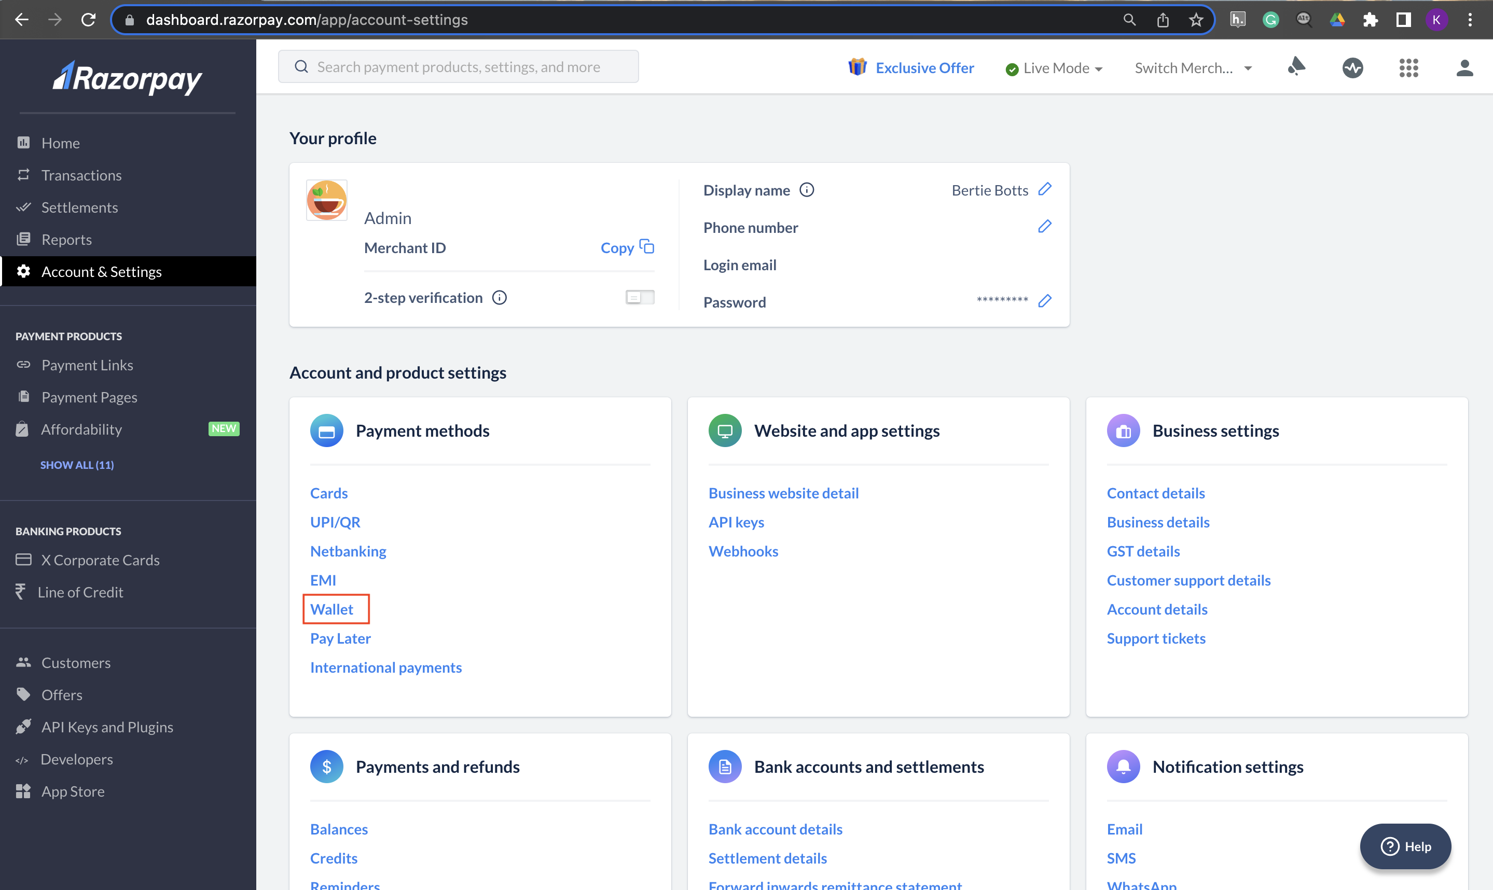The image size is (1493, 890).
Task: Click the copy icon for Merchant ID
Action: 646,247
